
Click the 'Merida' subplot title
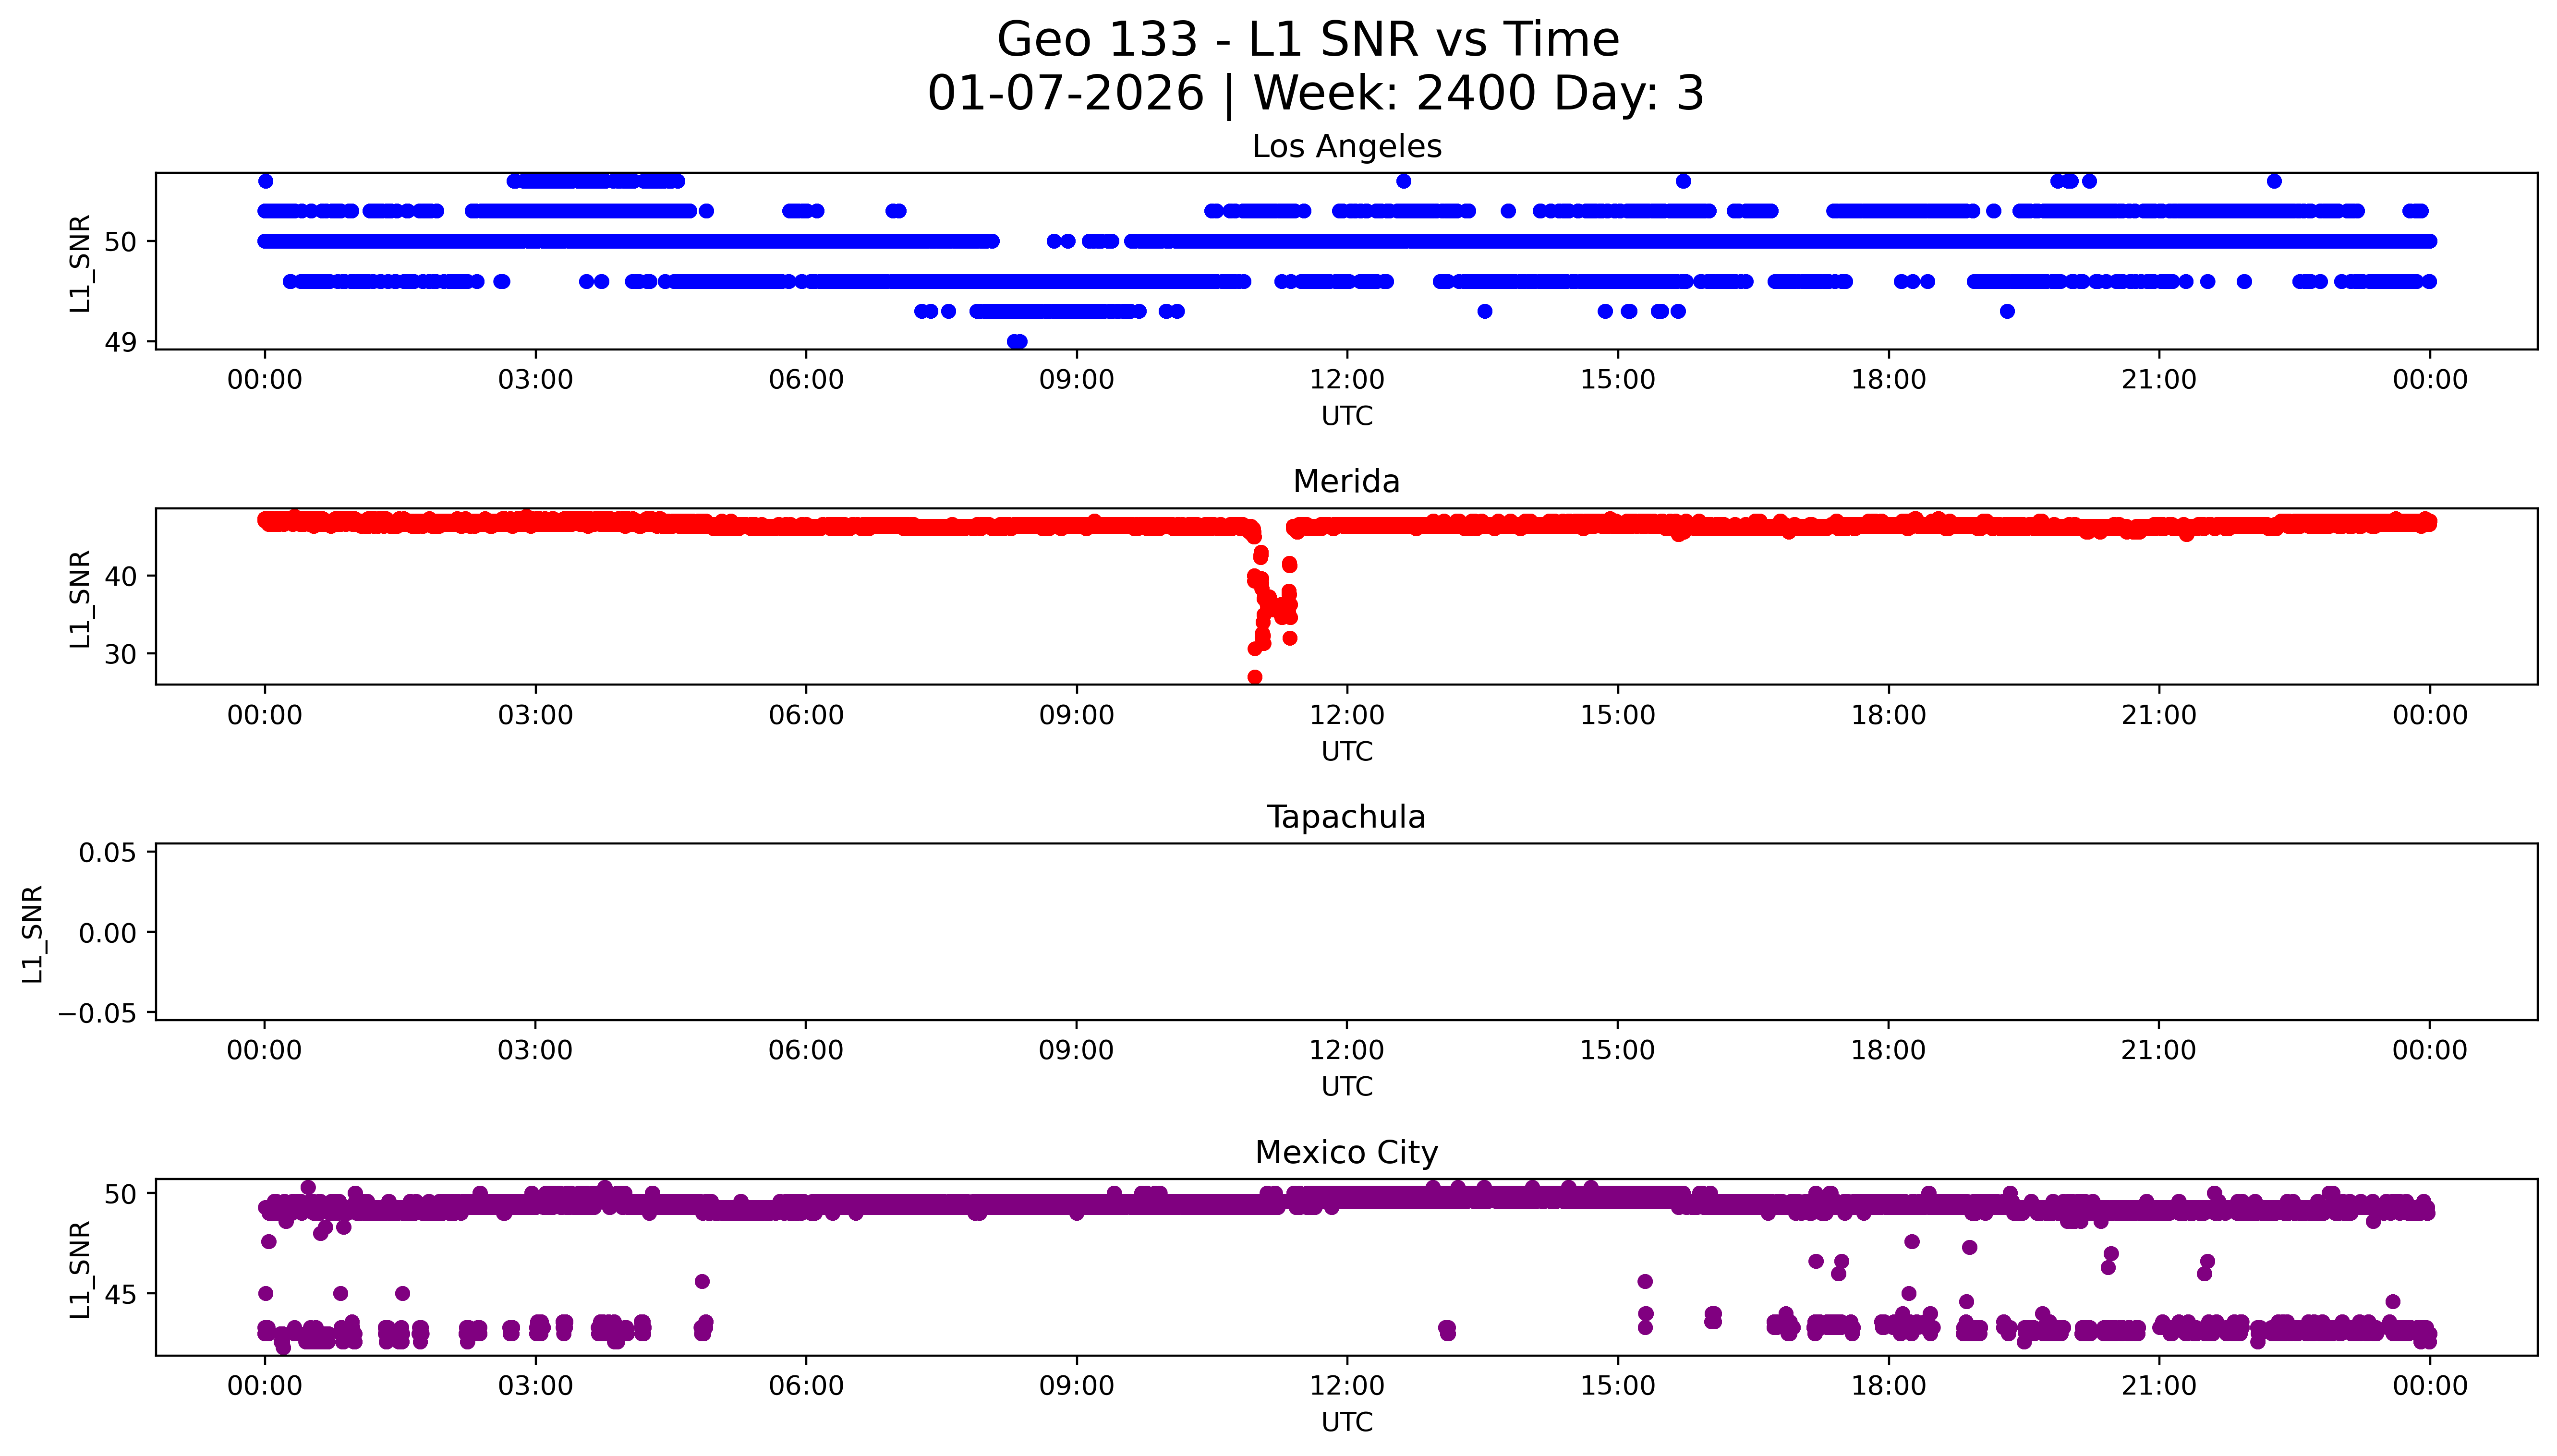[x=1346, y=482]
